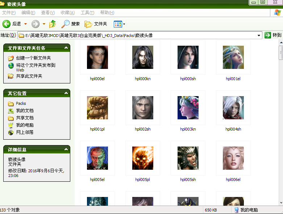Click the hpl000el file name label
283x214 pixels.
pos(97,79)
